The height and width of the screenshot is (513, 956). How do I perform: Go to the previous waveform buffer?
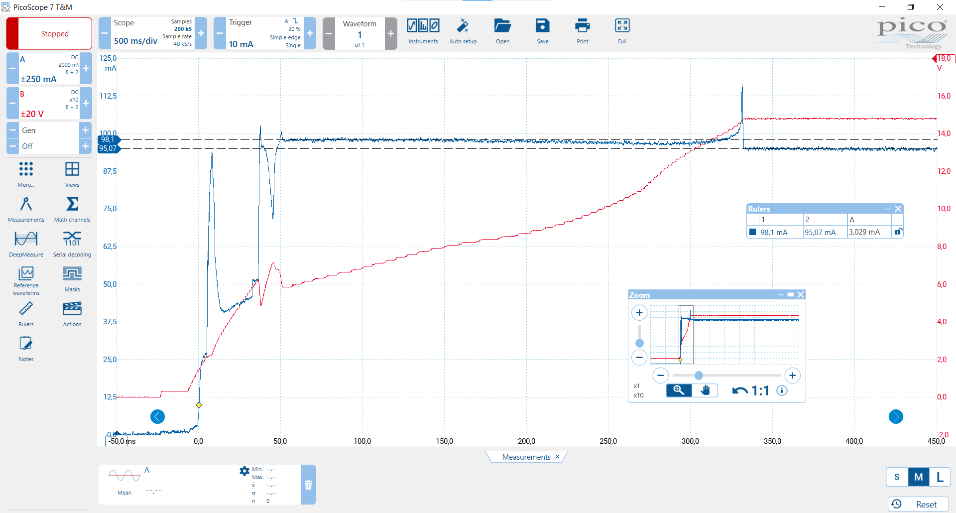tap(329, 33)
